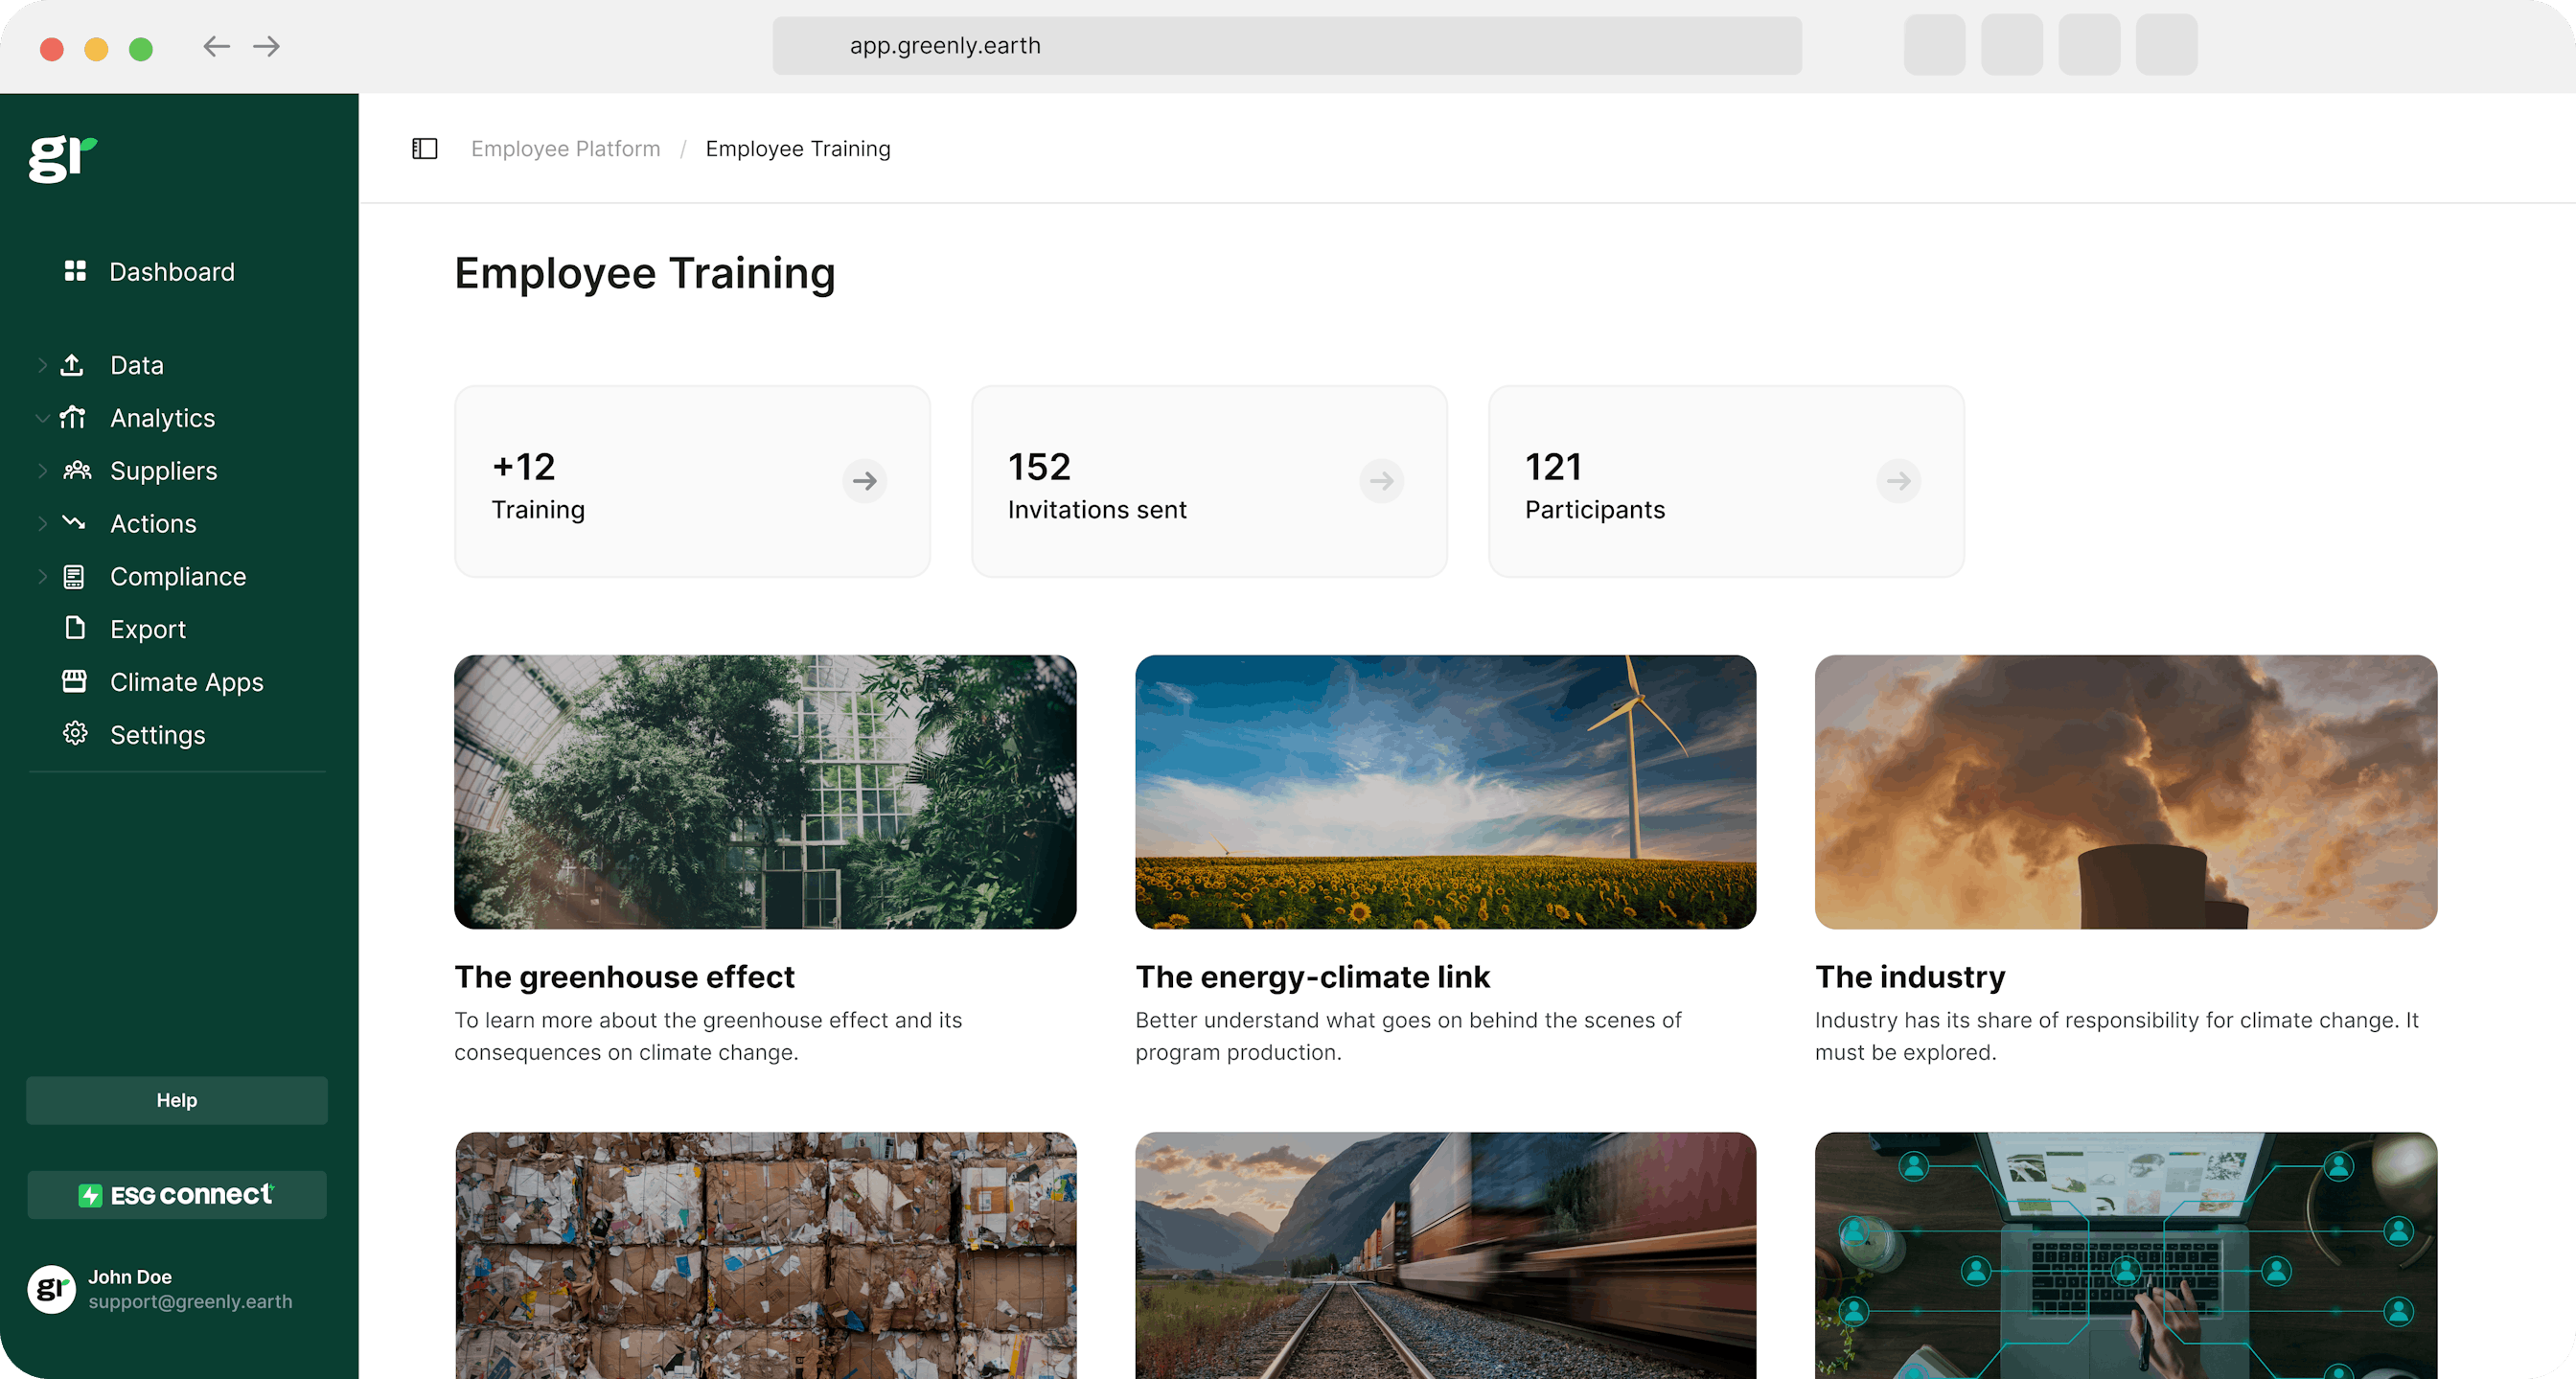Collapse the sidebar with the panel toggle icon
This screenshot has height=1379, width=2576.
coord(424,148)
